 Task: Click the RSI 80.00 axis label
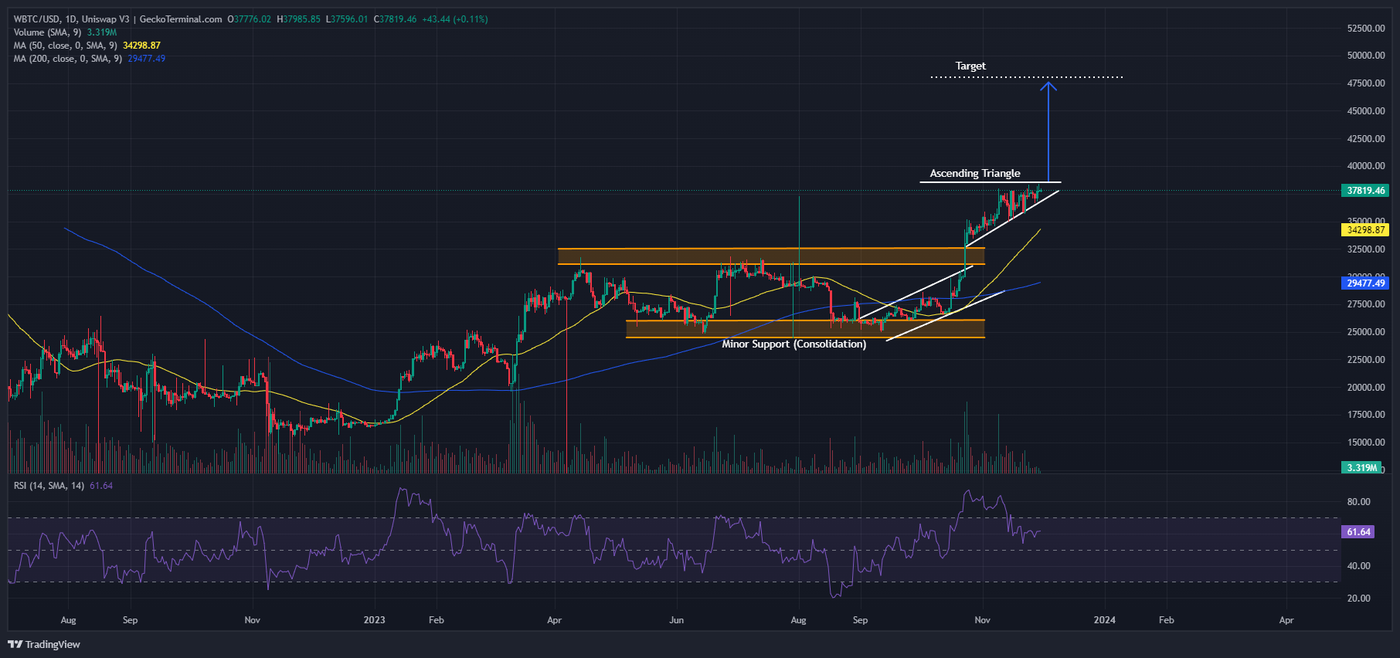pos(1358,502)
